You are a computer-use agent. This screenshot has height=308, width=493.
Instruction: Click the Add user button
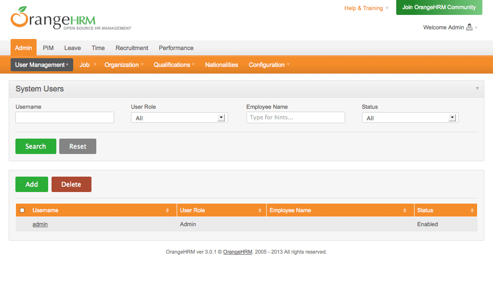32,184
